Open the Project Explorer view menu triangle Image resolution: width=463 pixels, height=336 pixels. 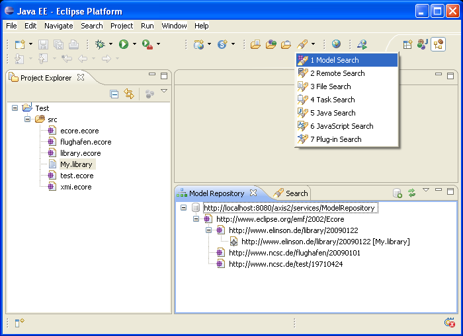(164, 91)
